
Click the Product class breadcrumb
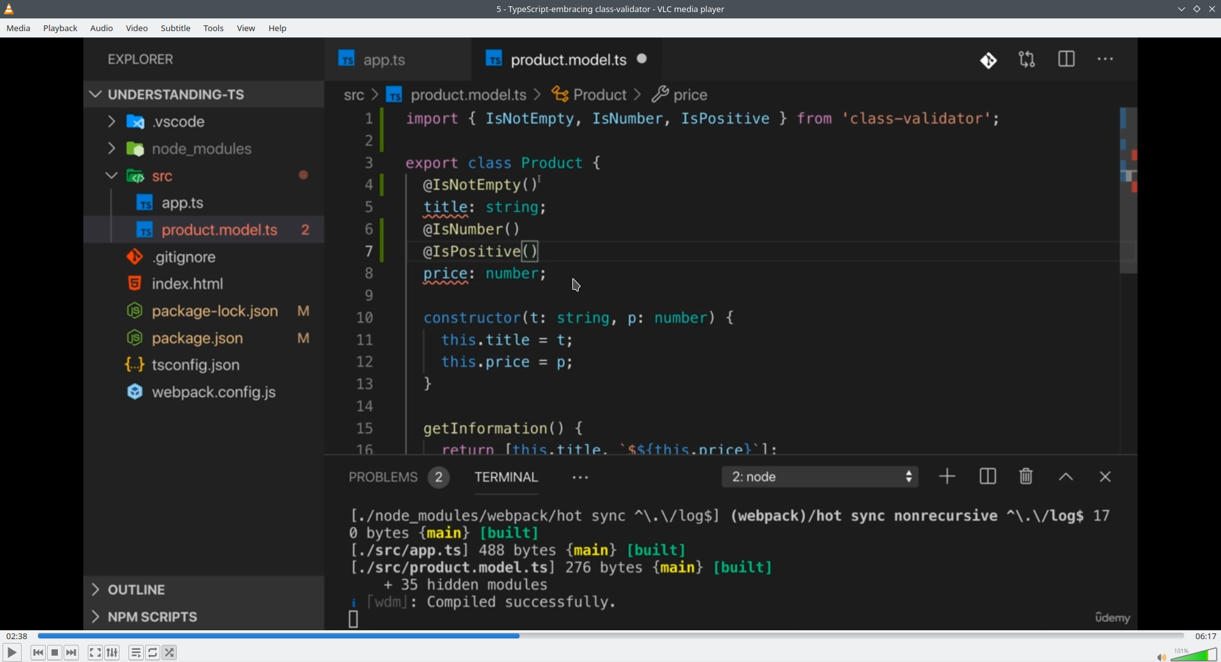[589, 95]
